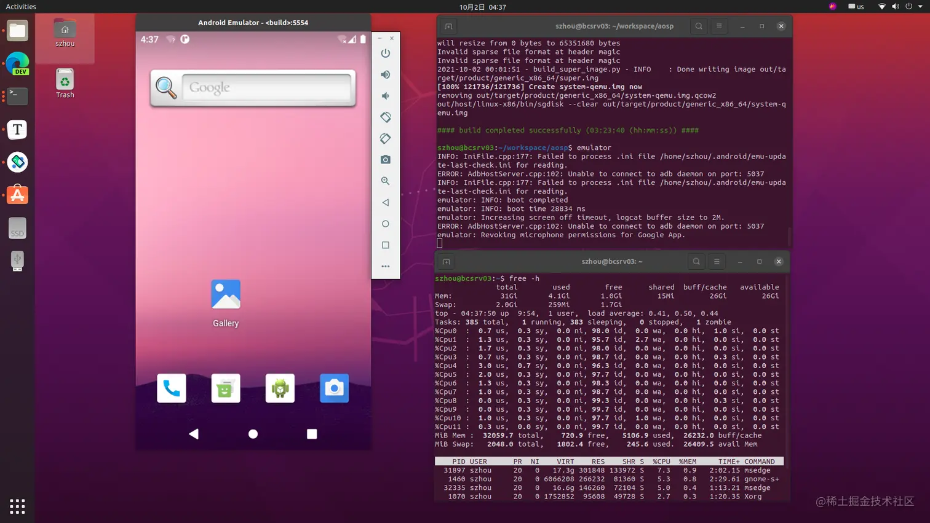Tap the Android navigation Recents button
The width and height of the screenshot is (930, 523).
312,434
